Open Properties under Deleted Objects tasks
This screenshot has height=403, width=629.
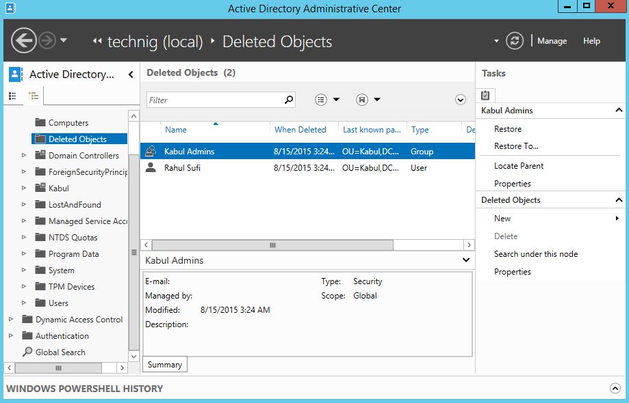[512, 272]
